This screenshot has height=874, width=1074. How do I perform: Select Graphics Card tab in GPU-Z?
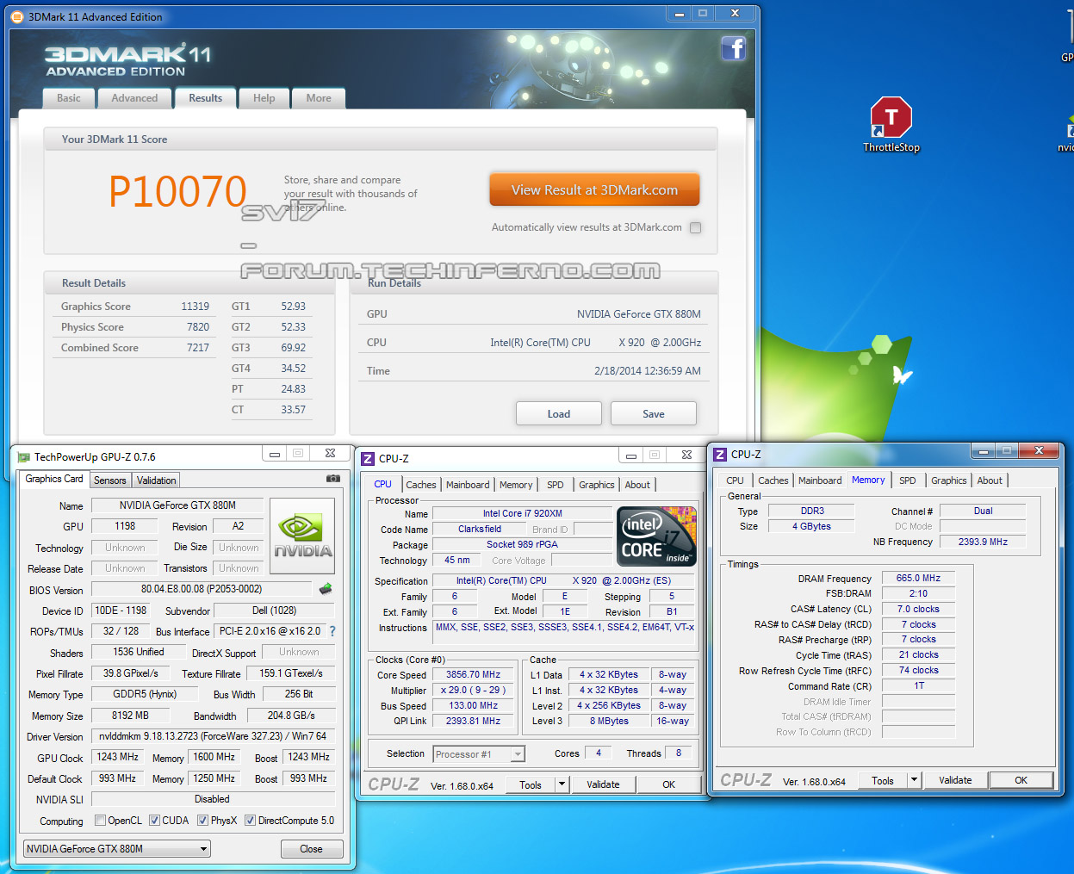coord(54,479)
